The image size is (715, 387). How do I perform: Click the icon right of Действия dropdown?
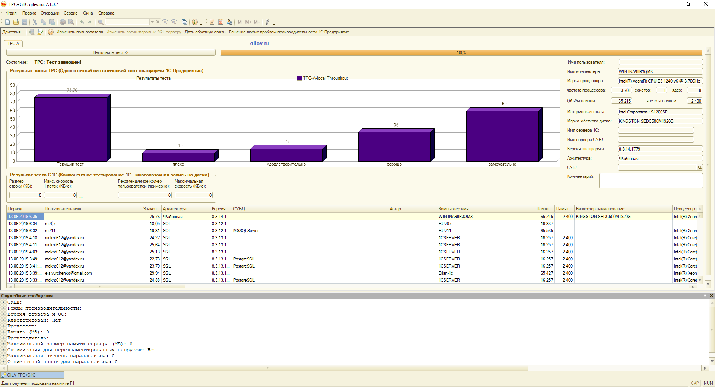pos(32,32)
